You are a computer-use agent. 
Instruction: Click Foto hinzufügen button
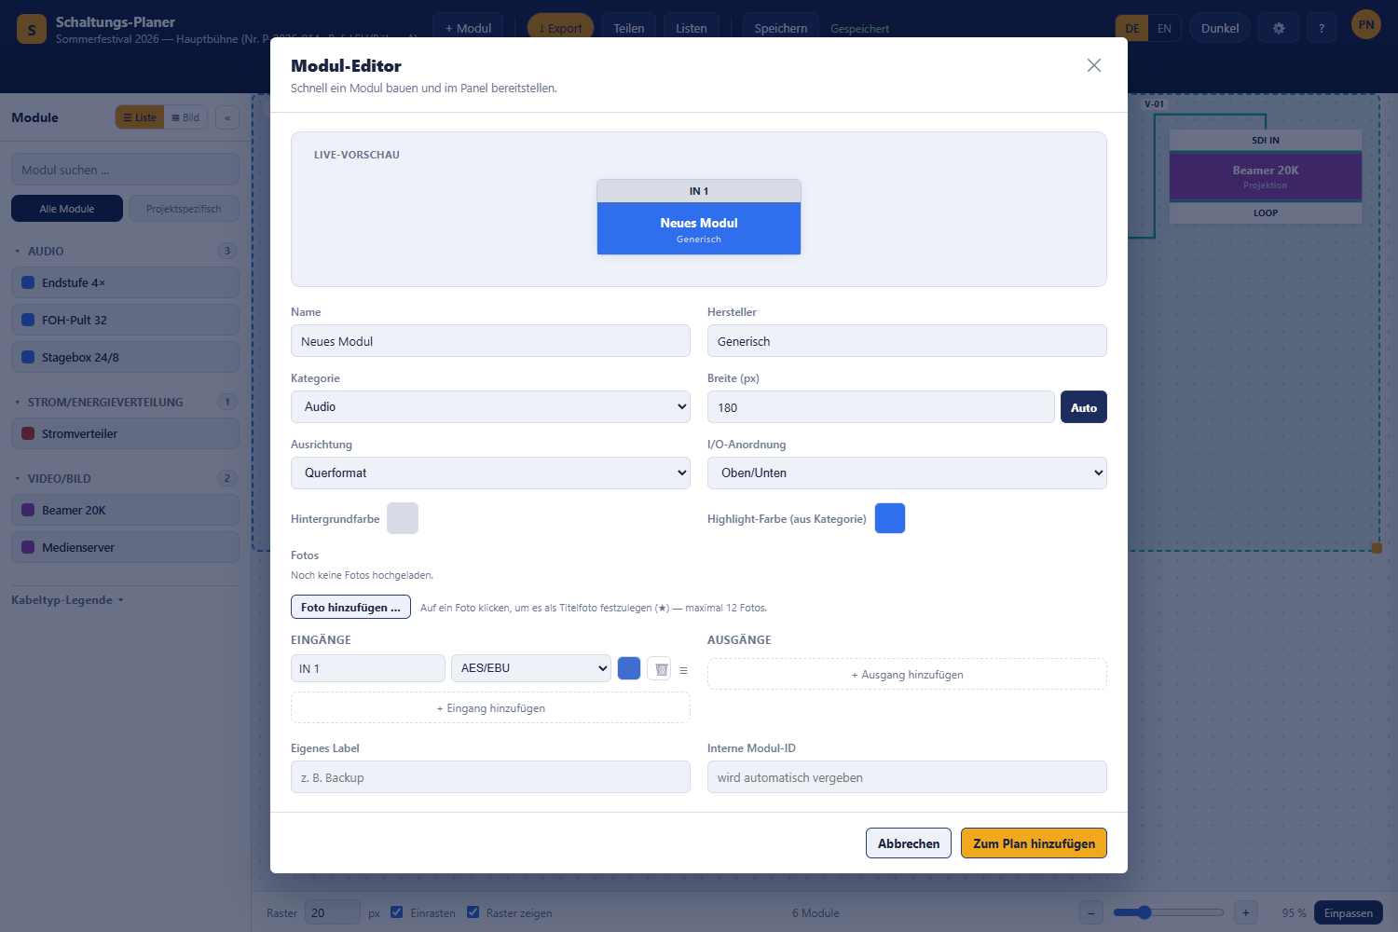click(350, 608)
